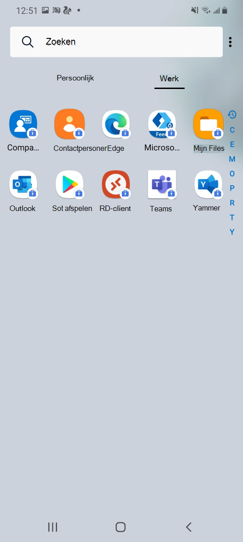This screenshot has height=542, width=243.
Task: Select the Werk tab
Action: click(x=169, y=79)
